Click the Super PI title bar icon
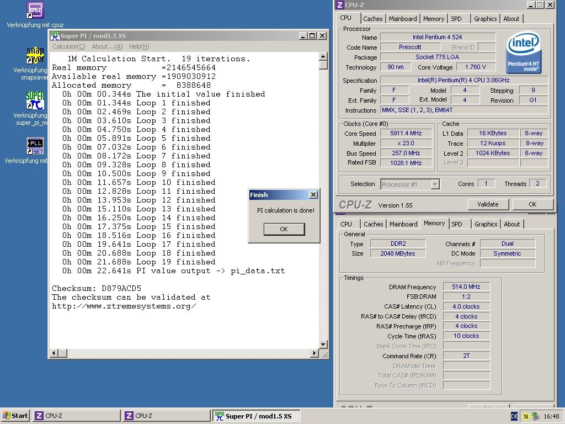Screen dimensions: 565x424 (x=55, y=36)
